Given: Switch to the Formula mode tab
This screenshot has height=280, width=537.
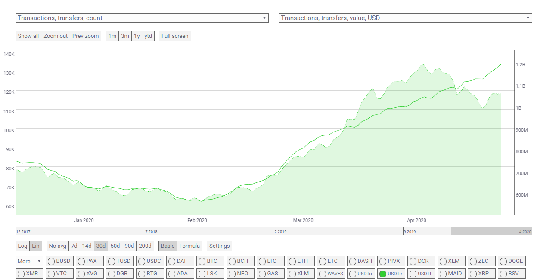Looking at the screenshot, I should [189, 246].
